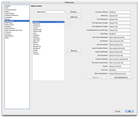Click the Remove button
The image size is (139, 118).
tap(74, 51)
